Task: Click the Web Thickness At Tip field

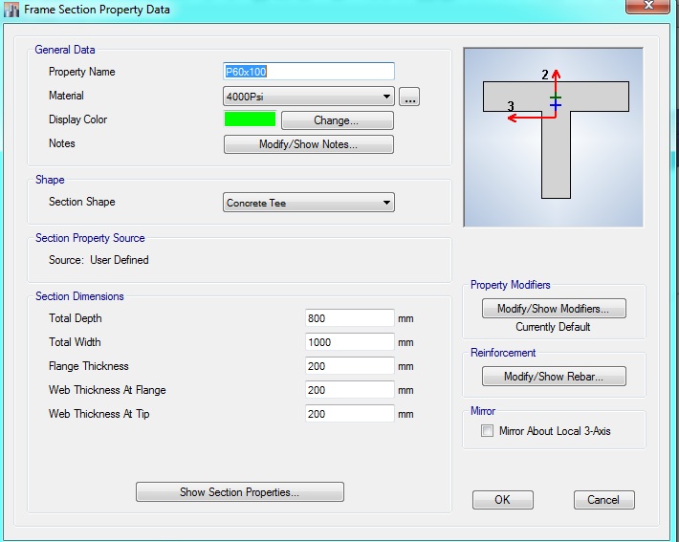Action: pyautogui.click(x=350, y=413)
